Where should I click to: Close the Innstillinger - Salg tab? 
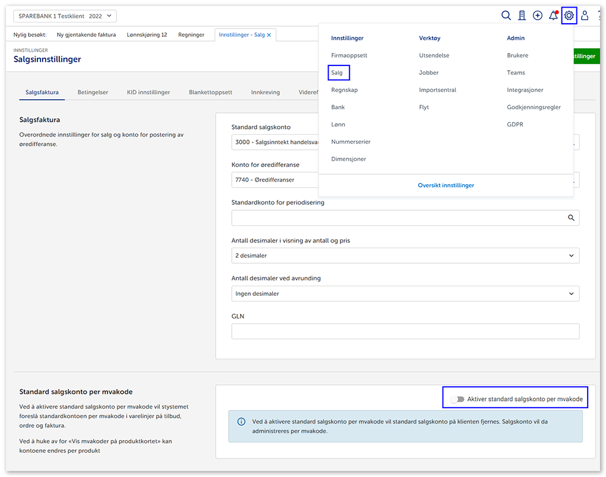click(x=269, y=35)
